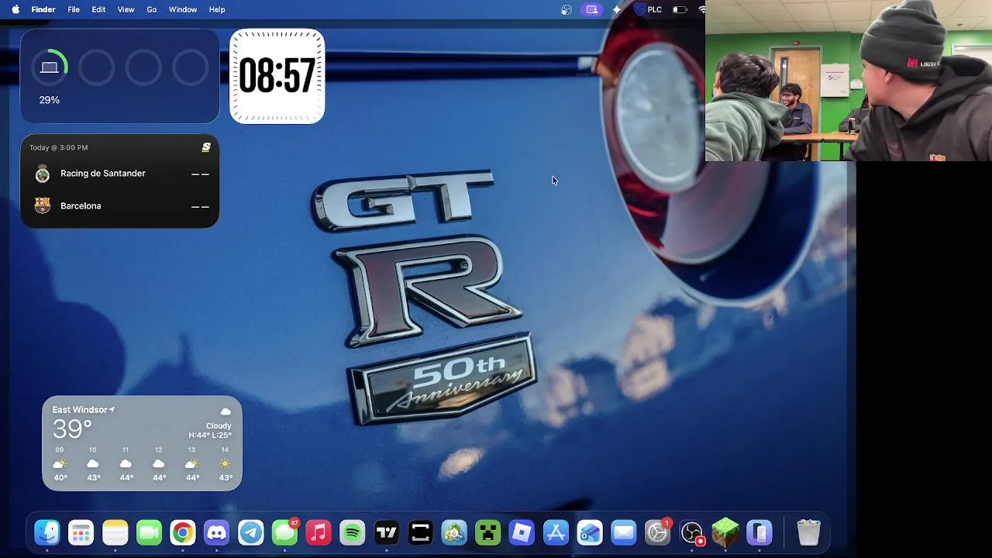
Task: Open the File menu
Action: click(x=74, y=9)
